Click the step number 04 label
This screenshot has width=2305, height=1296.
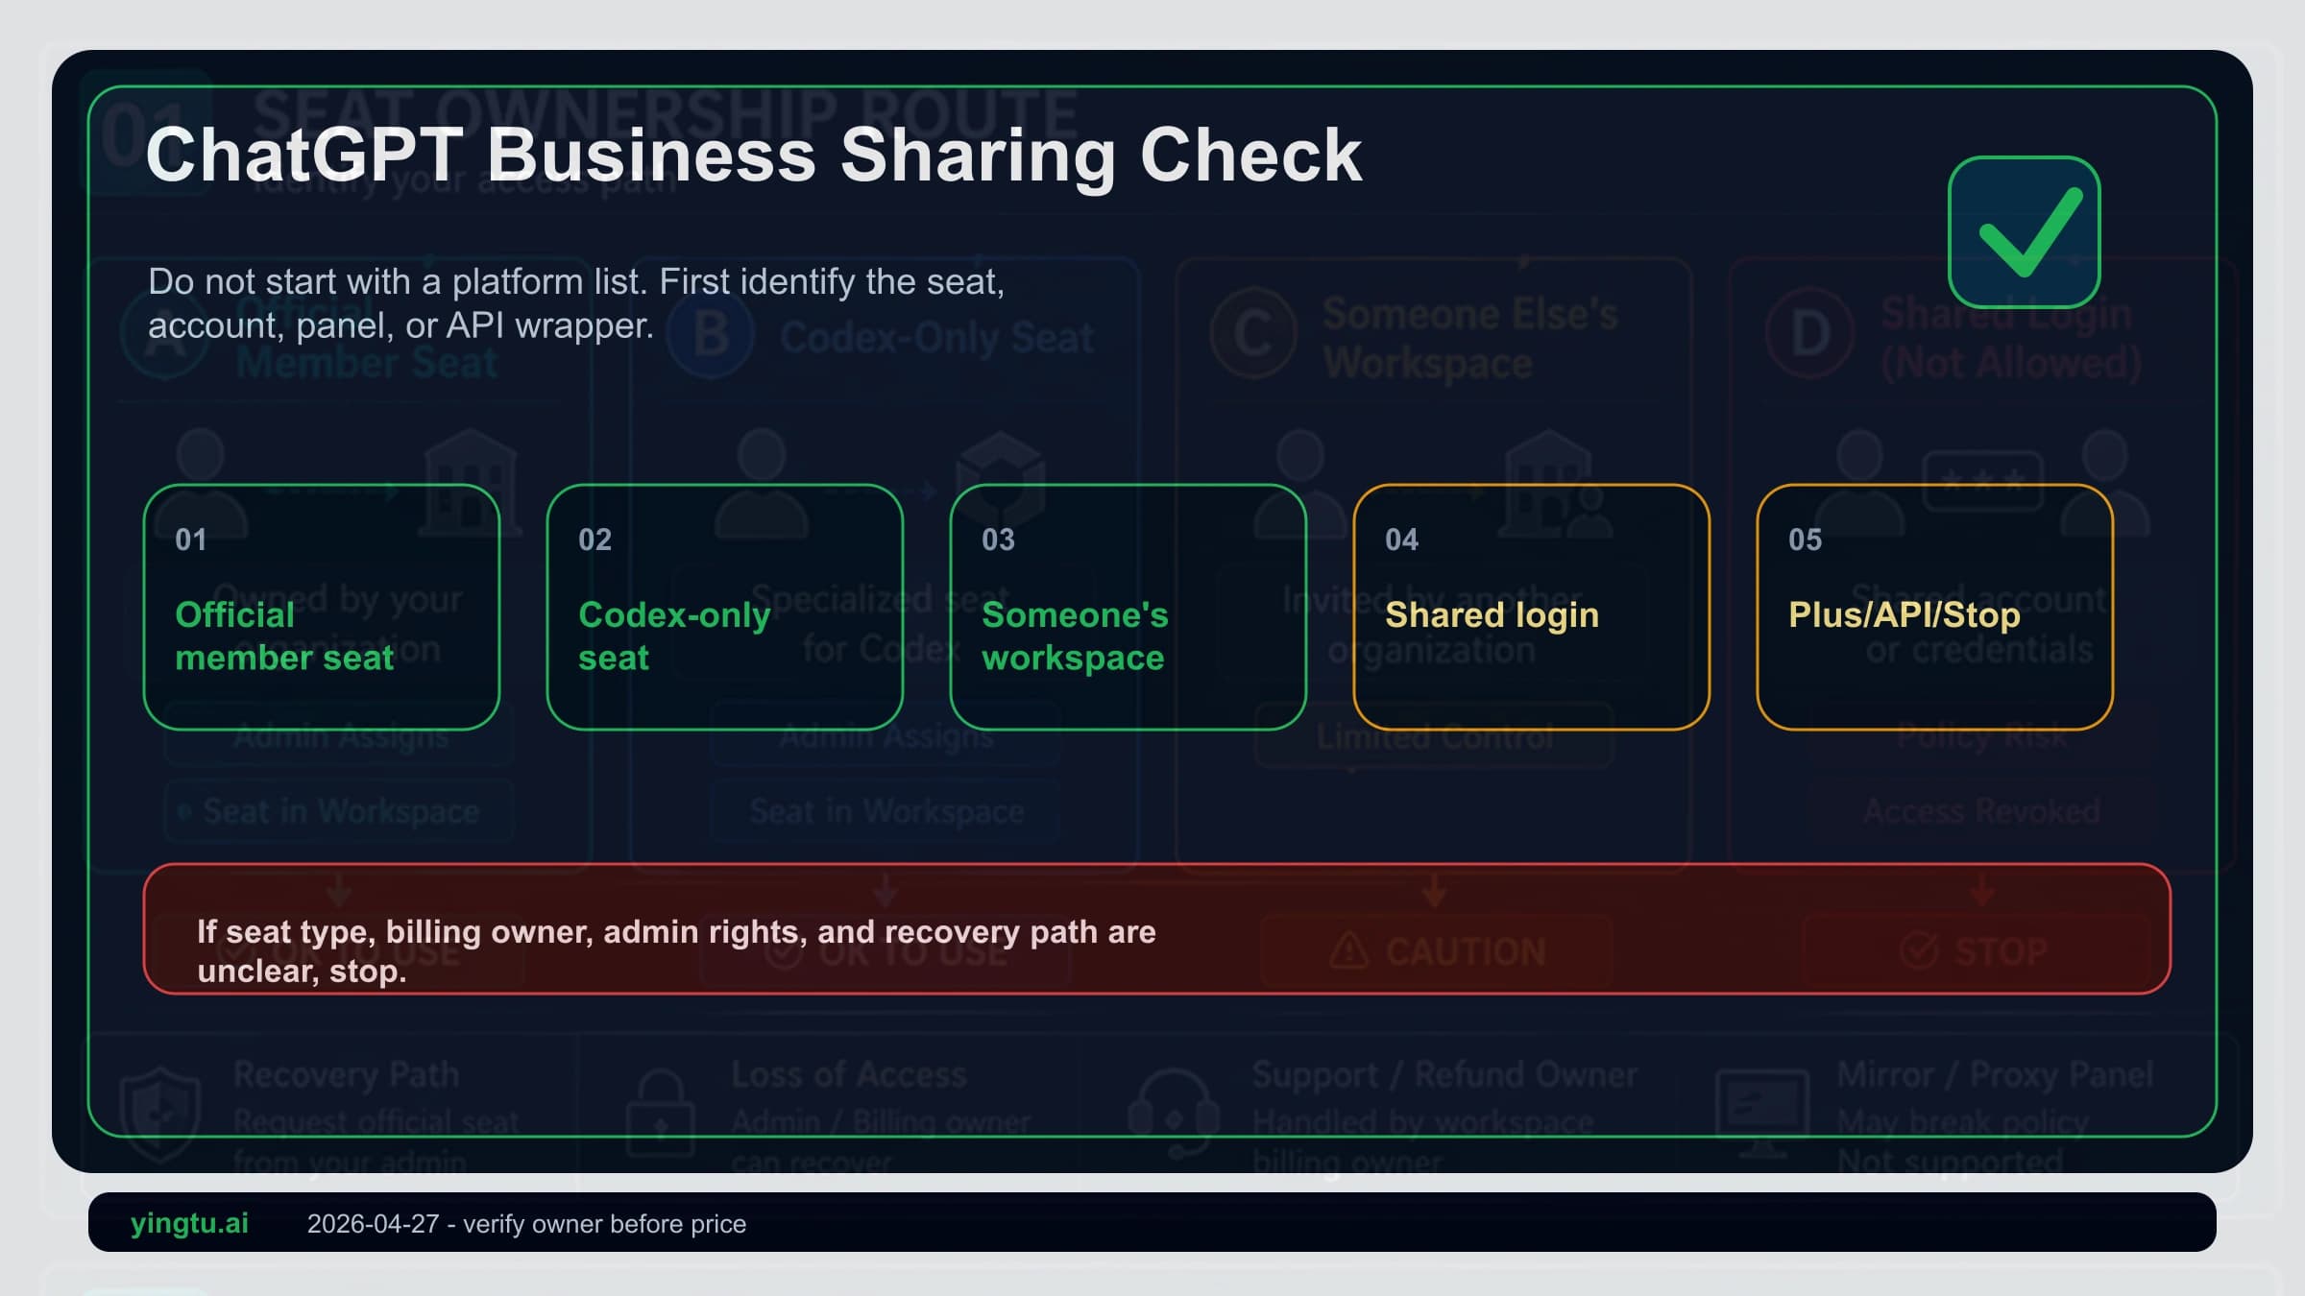(1401, 540)
